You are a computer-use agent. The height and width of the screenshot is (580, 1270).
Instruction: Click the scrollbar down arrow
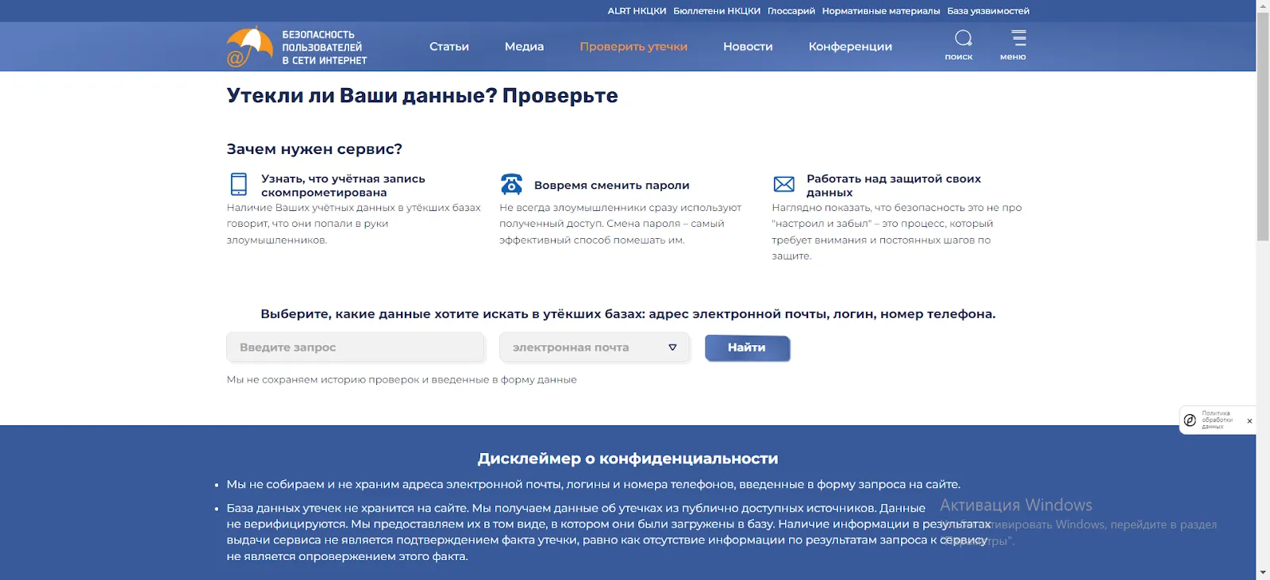[x=1263, y=572]
